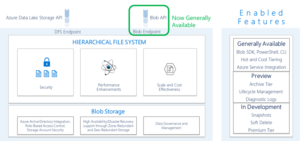Click the Data Governance and Management box
This screenshot has width=308, height=141.
[171, 126]
